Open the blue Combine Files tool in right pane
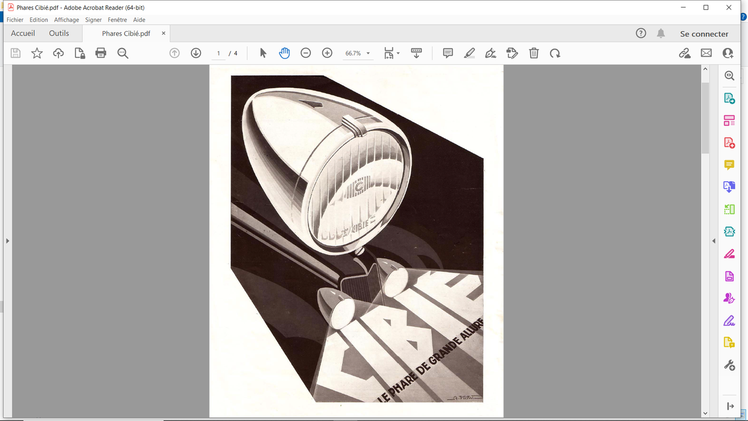This screenshot has height=421, width=748. click(729, 187)
